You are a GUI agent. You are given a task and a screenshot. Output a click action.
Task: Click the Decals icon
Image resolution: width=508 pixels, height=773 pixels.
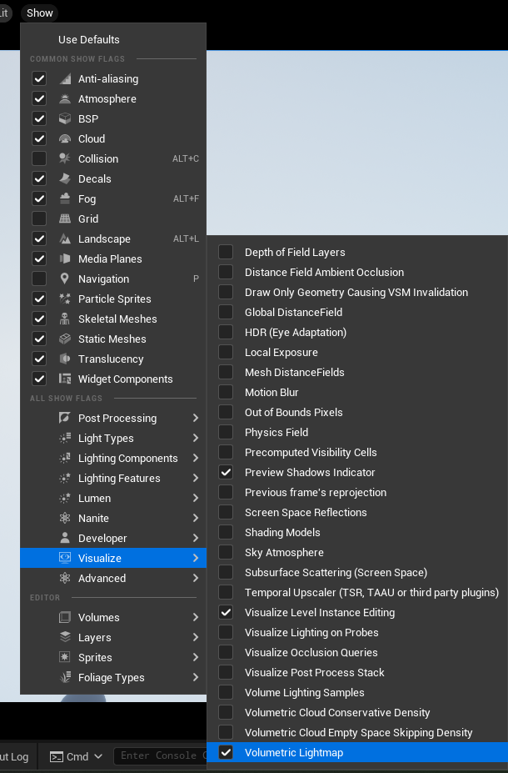[65, 179]
